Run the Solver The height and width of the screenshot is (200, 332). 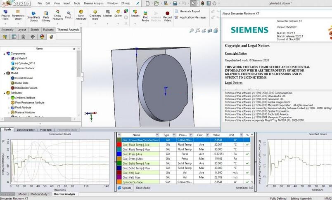(x=118, y=13)
